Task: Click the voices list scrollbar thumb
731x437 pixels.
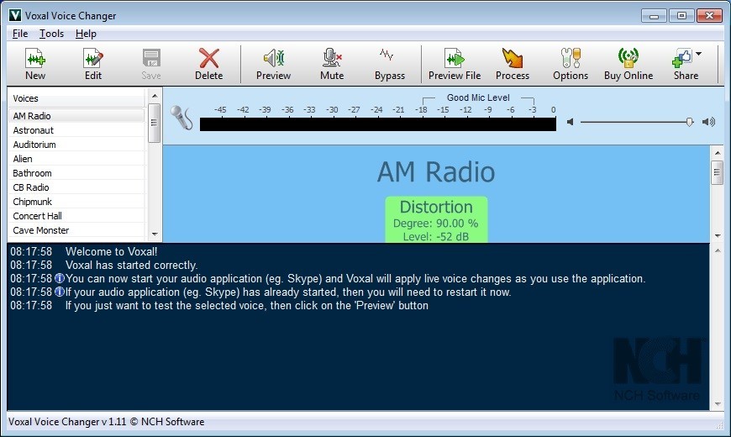Action: [155, 123]
